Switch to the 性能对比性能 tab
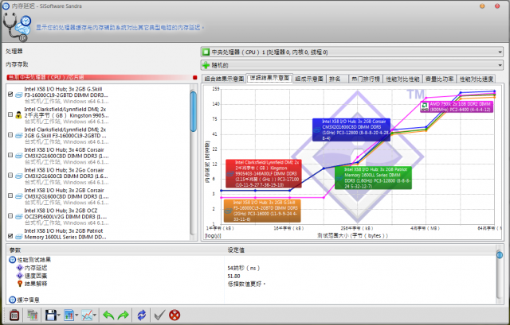510x325 pixels. 402,79
